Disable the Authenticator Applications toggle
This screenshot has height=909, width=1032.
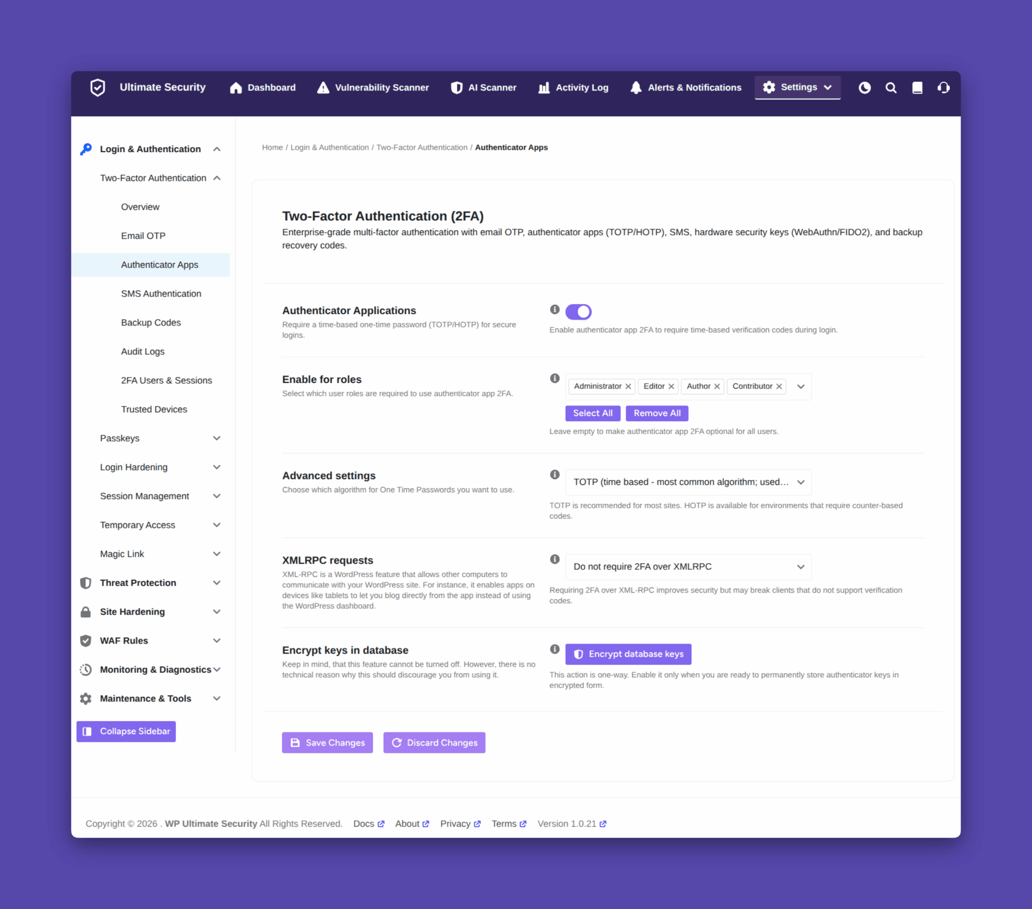(x=578, y=312)
